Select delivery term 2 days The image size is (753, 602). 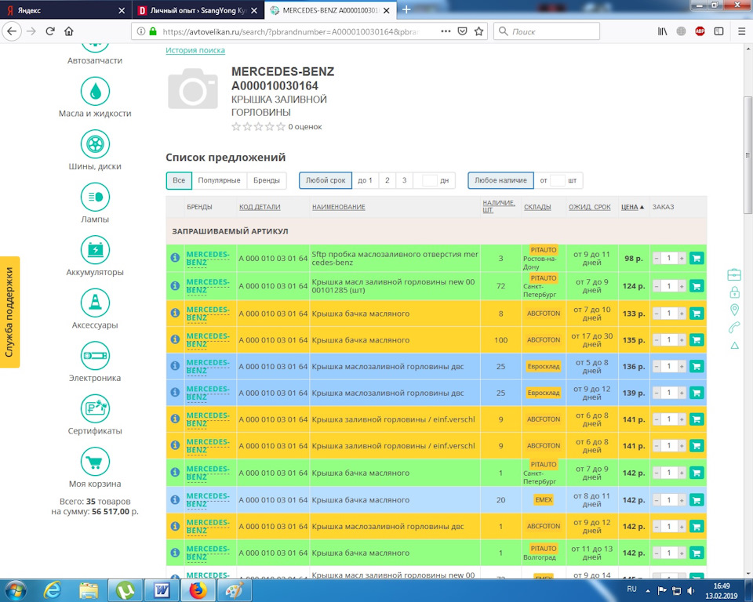[x=387, y=180]
